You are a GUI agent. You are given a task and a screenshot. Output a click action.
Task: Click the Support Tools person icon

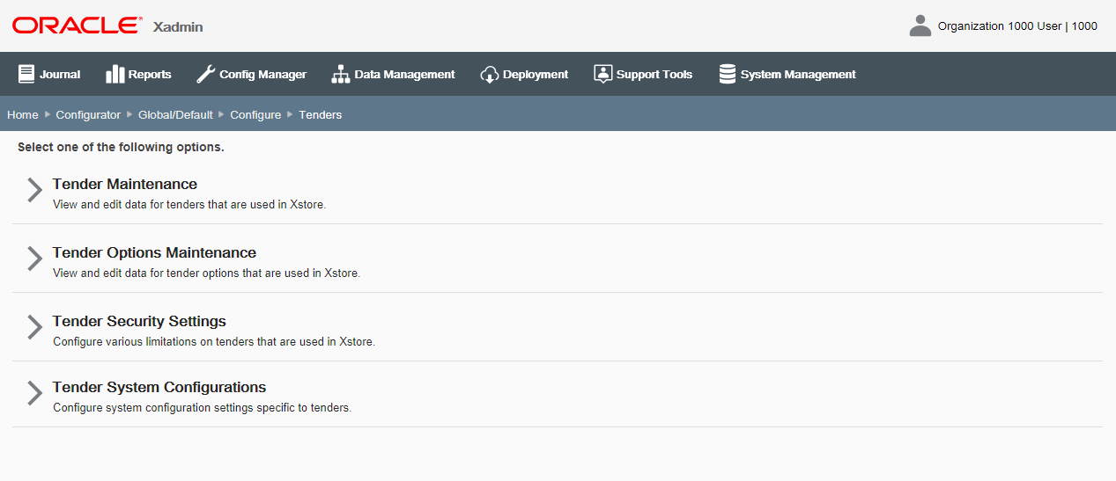[x=602, y=74]
